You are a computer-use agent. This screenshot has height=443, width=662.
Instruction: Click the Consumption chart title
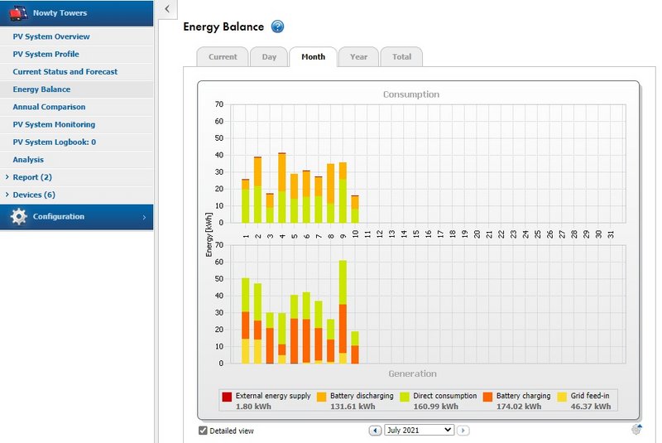point(411,94)
